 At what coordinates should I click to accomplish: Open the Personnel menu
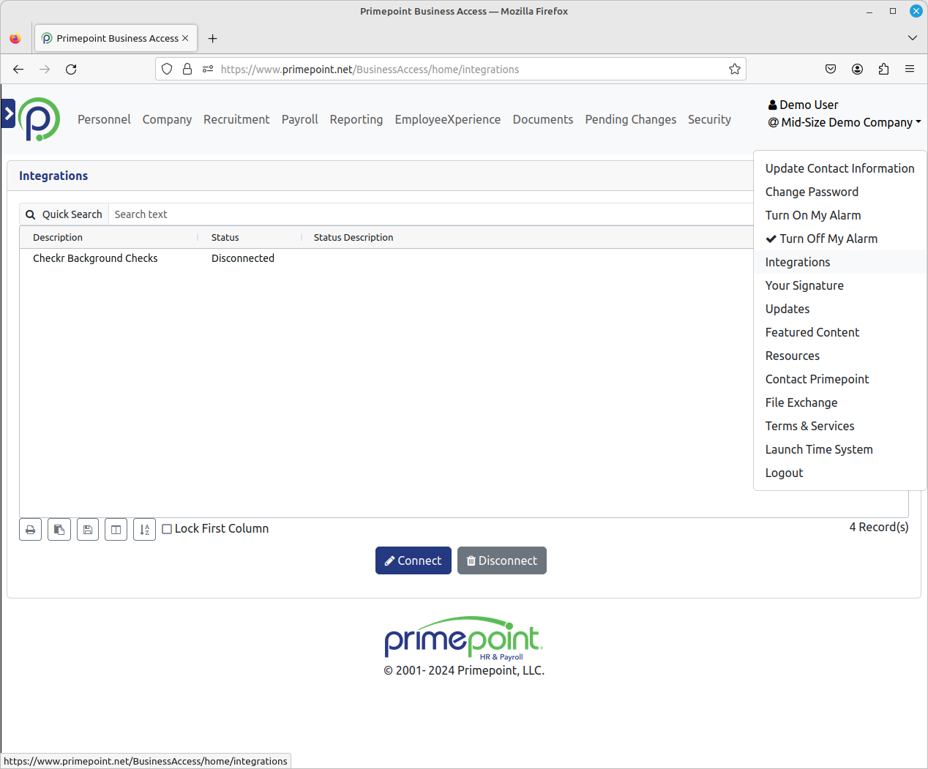pyautogui.click(x=104, y=119)
